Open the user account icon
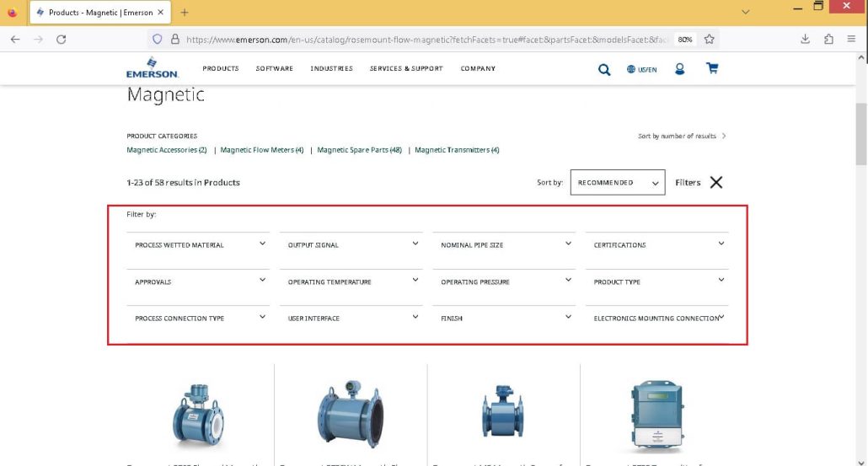This screenshot has width=868, height=466. click(680, 68)
